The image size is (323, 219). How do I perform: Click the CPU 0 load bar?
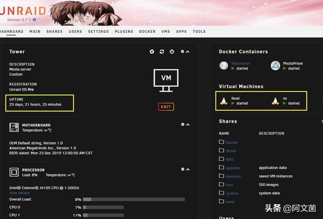point(103,207)
